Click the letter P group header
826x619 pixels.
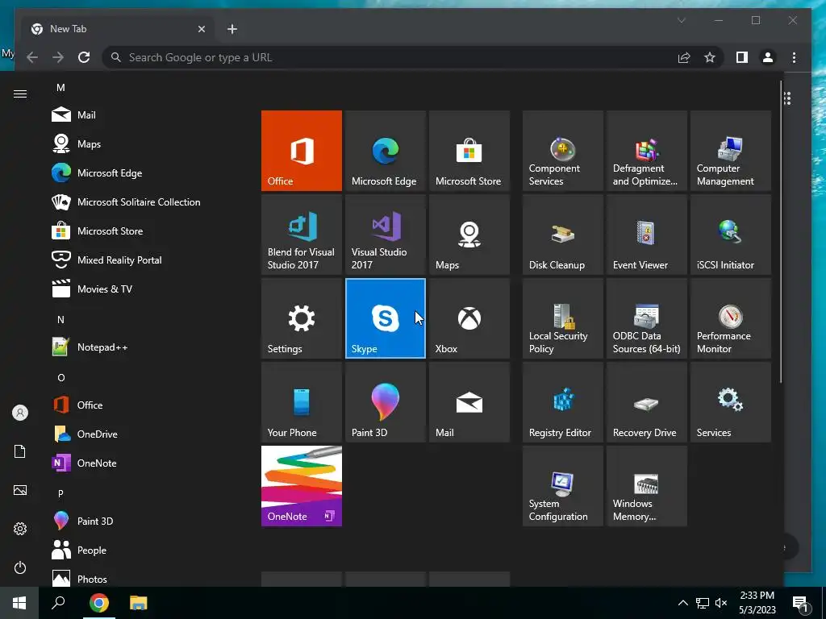(60, 493)
